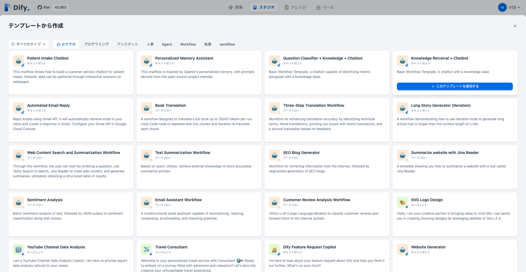Toggle the おすすめ recommended filter
The height and width of the screenshot is (272, 526).
click(x=66, y=44)
